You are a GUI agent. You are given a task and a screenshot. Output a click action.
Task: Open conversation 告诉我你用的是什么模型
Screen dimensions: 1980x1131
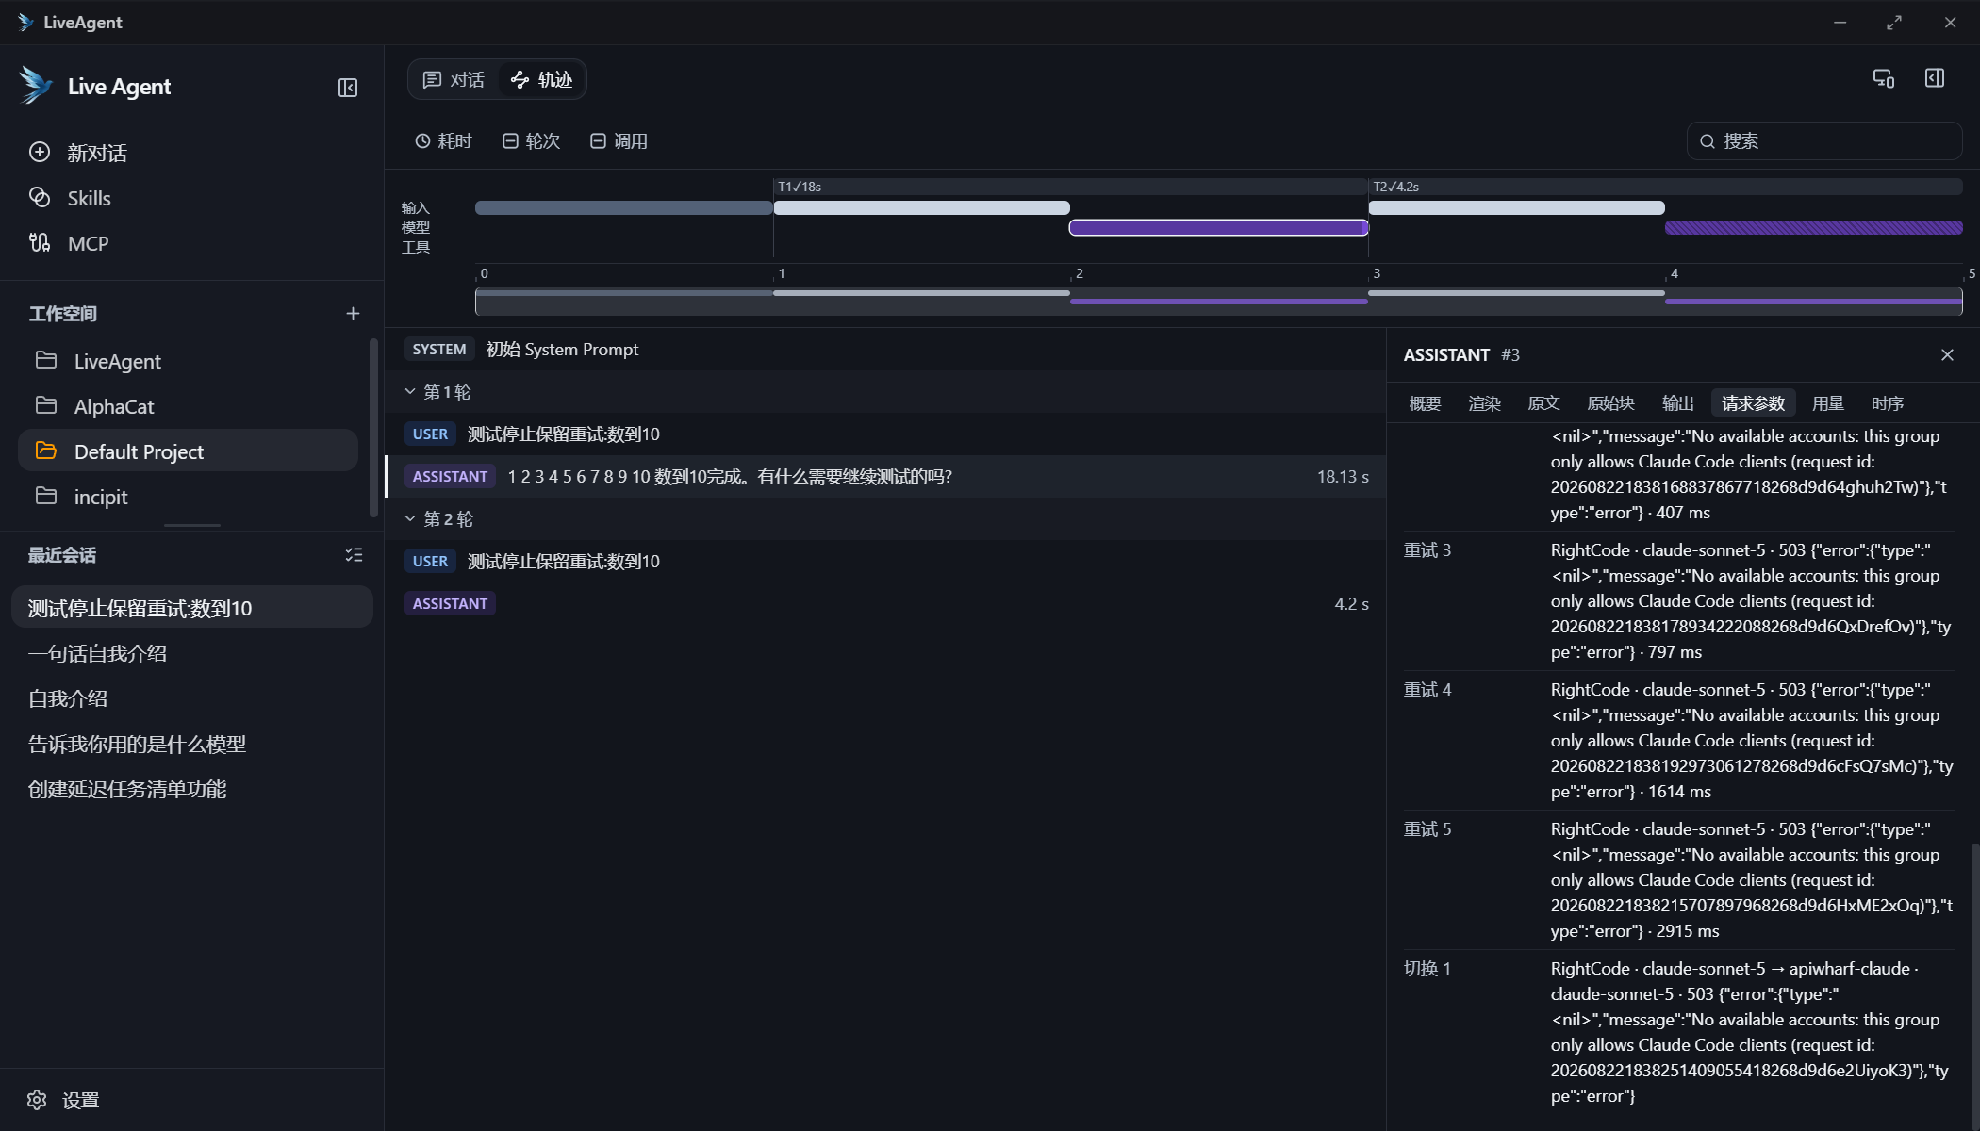(x=192, y=744)
